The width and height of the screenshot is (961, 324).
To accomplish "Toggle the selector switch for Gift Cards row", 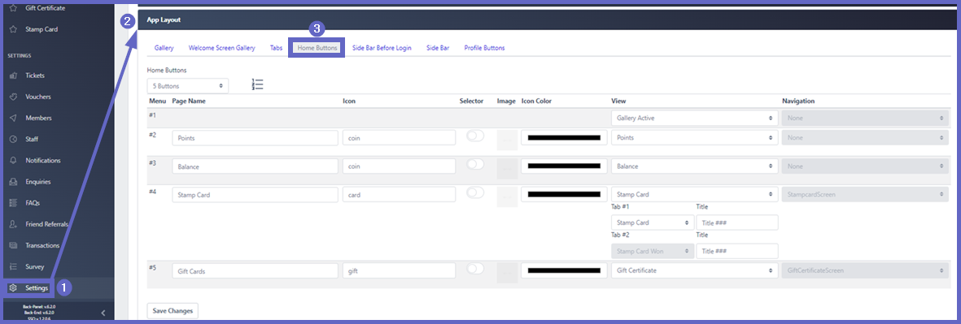I will tap(475, 268).
